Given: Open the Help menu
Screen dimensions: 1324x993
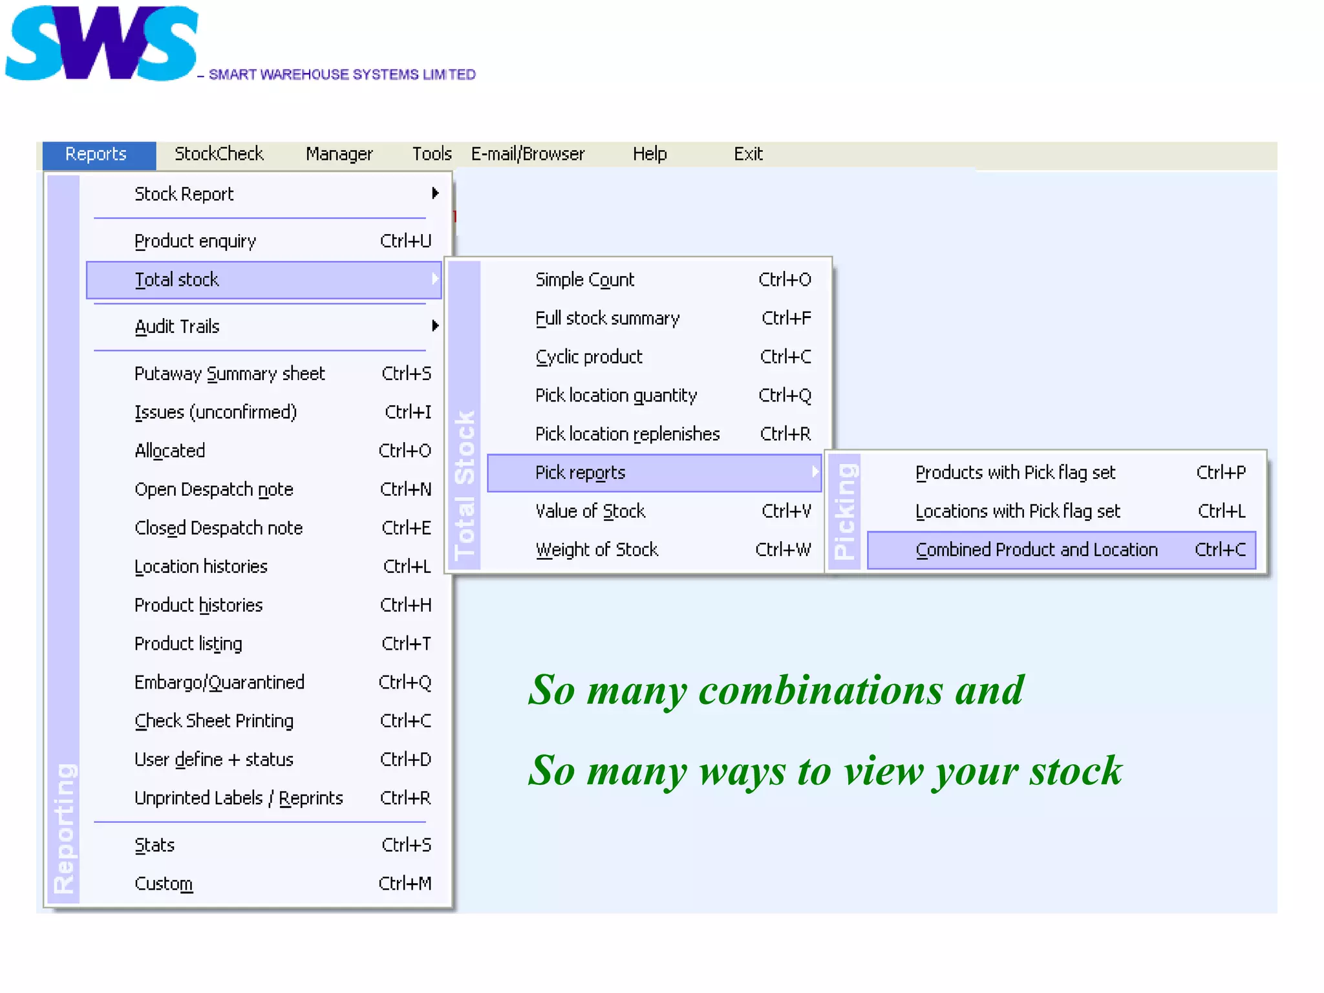Looking at the screenshot, I should [x=650, y=155].
